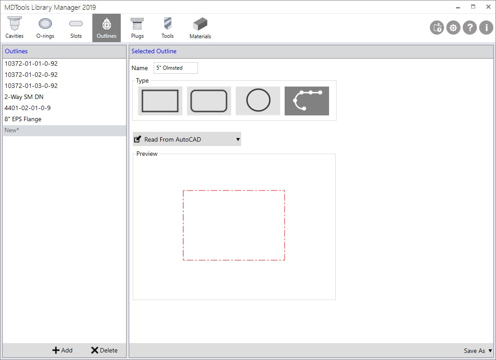Select outline 10372-01-02-0-92
This screenshot has height=360, width=496.
click(x=64, y=75)
